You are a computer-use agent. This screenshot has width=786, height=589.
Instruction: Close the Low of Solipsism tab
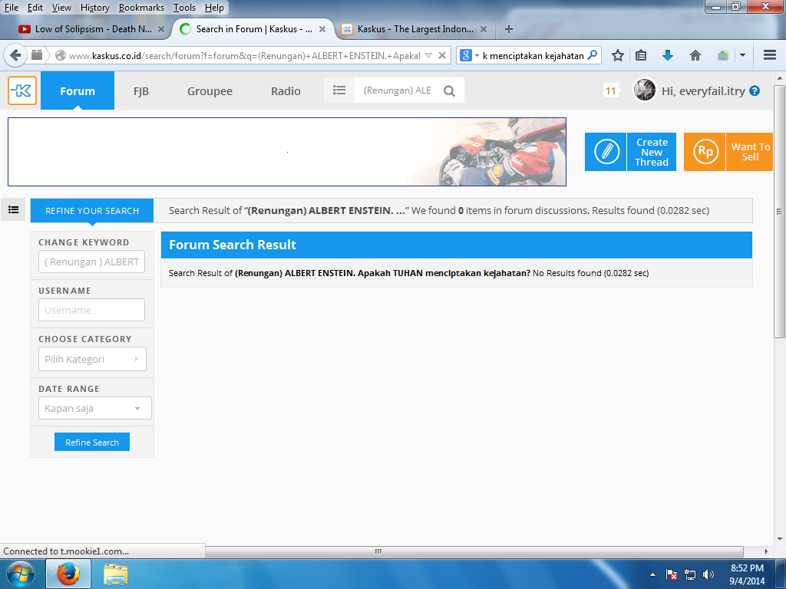pyautogui.click(x=161, y=29)
